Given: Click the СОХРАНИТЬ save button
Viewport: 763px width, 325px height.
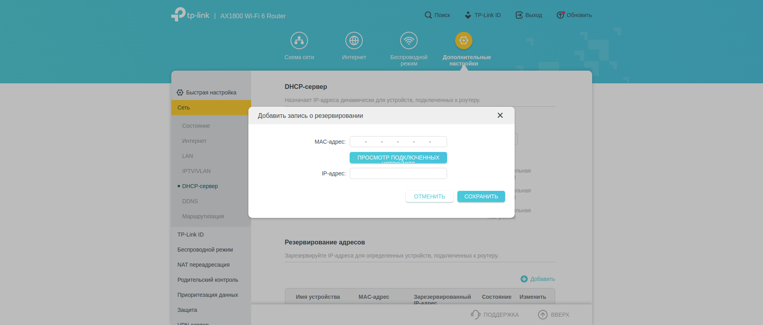Looking at the screenshot, I should click(481, 196).
